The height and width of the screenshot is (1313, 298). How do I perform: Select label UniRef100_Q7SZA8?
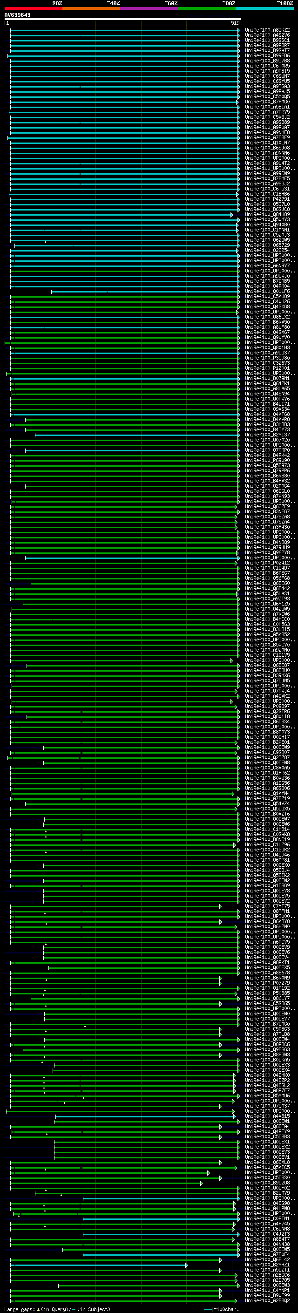click(267, 517)
